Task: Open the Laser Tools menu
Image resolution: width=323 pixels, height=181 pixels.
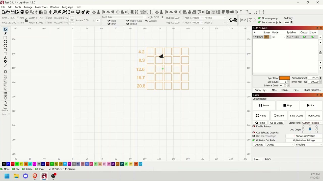Action: click(x=41, y=7)
